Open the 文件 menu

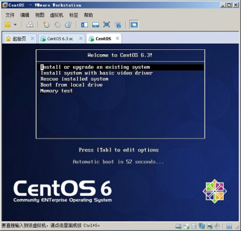pyautogui.click(x=10, y=15)
